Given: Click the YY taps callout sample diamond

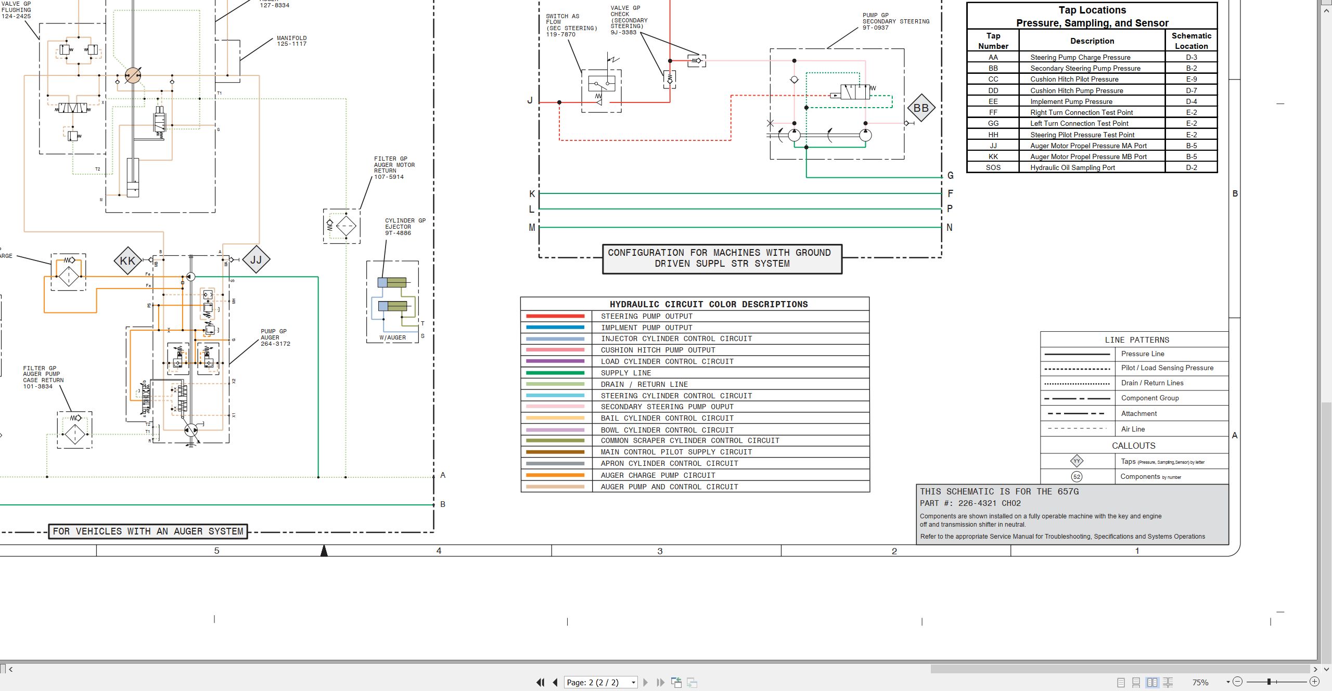Looking at the screenshot, I should (1077, 461).
